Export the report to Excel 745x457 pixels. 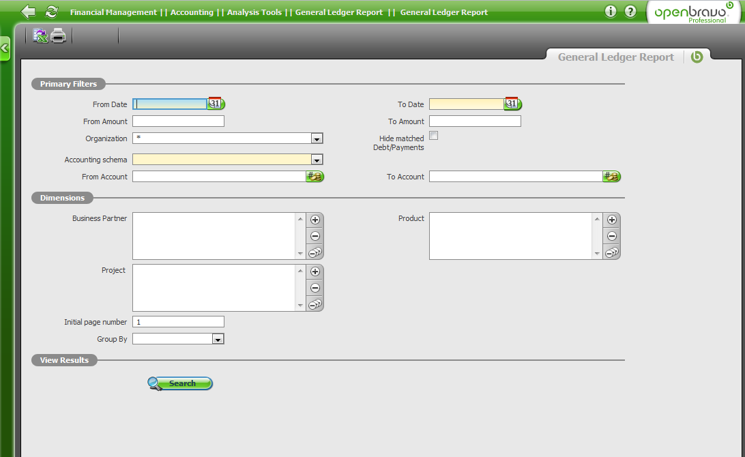coord(40,35)
